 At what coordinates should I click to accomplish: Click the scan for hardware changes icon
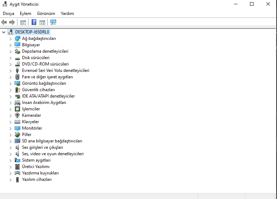[53, 22]
